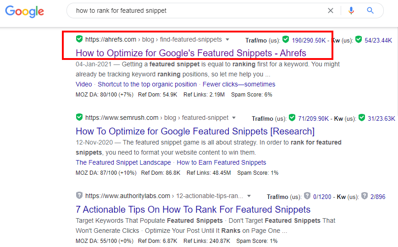The width and height of the screenshot is (398, 247).
Task: Click the 04-Jan-2021 snippet date
Action: (x=94, y=64)
